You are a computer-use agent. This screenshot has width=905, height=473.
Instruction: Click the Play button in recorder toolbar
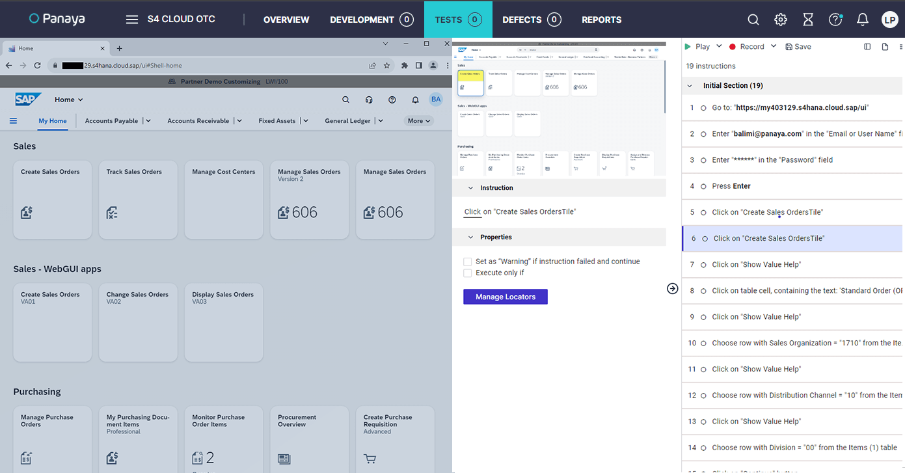697,46
